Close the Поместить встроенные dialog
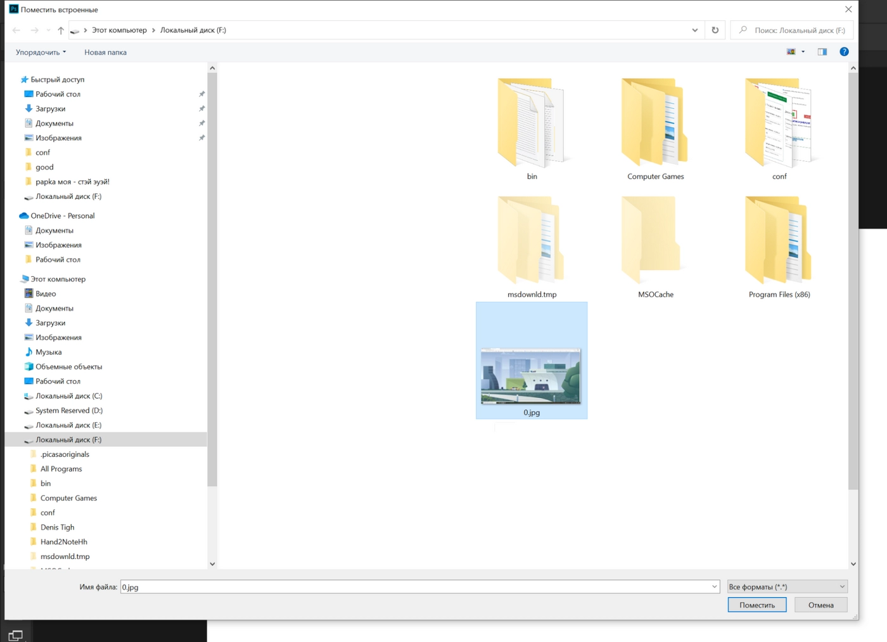 pyautogui.click(x=848, y=10)
